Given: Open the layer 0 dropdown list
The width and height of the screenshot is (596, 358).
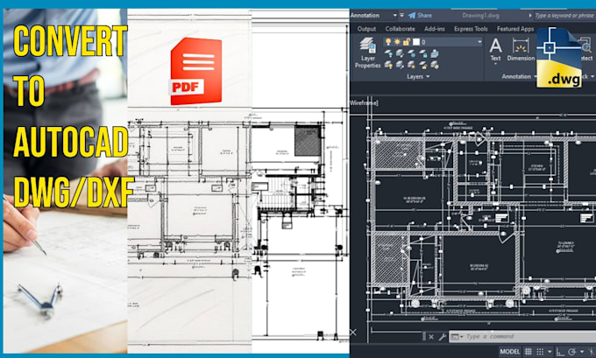Looking at the screenshot, I should click(479, 42).
